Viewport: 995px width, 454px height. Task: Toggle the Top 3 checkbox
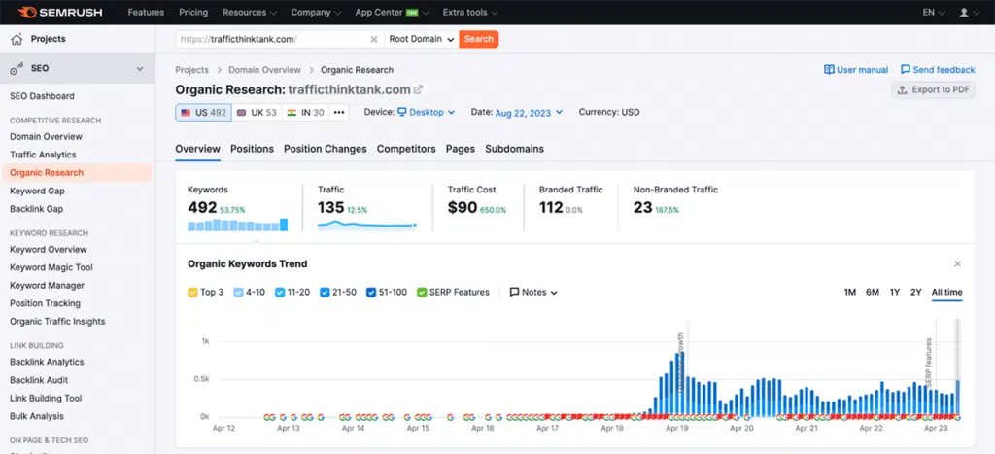click(192, 292)
